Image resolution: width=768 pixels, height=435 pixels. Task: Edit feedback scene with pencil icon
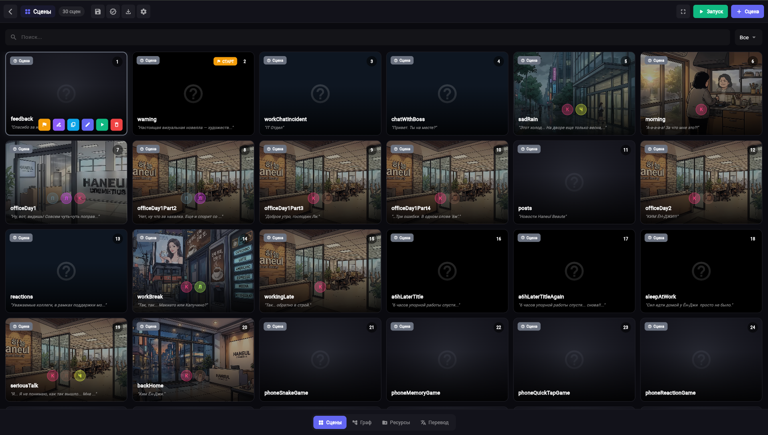tap(88, 125)
